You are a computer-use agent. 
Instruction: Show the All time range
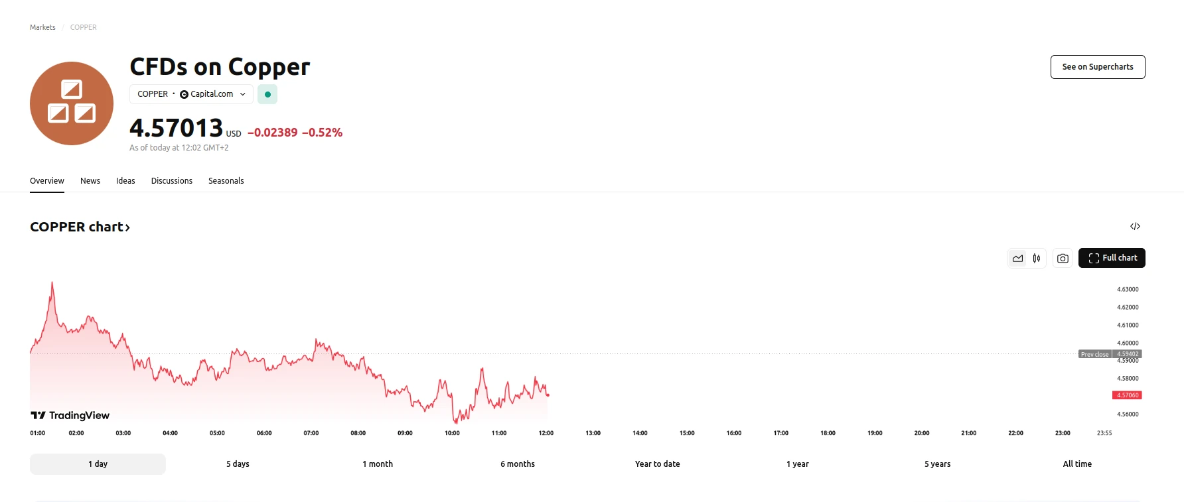click(1076, 464)
